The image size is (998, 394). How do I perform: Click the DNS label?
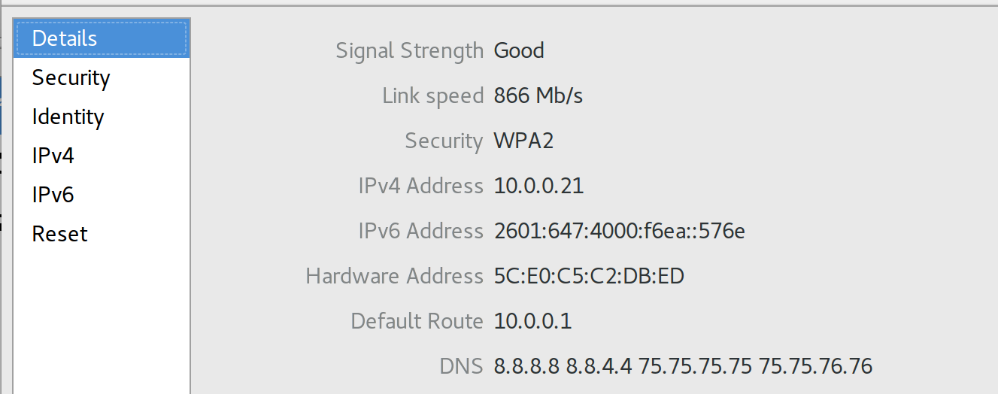[x=461, y=366]
